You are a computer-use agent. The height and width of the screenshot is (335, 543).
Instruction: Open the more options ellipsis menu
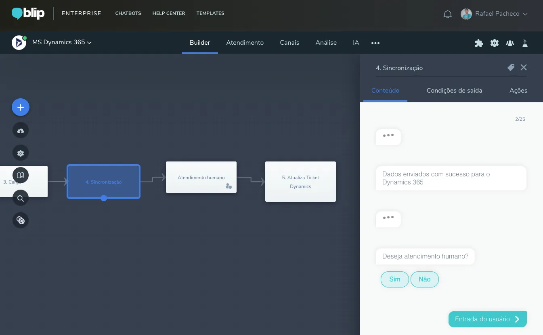pyautogui.click(x=375, y=43)
